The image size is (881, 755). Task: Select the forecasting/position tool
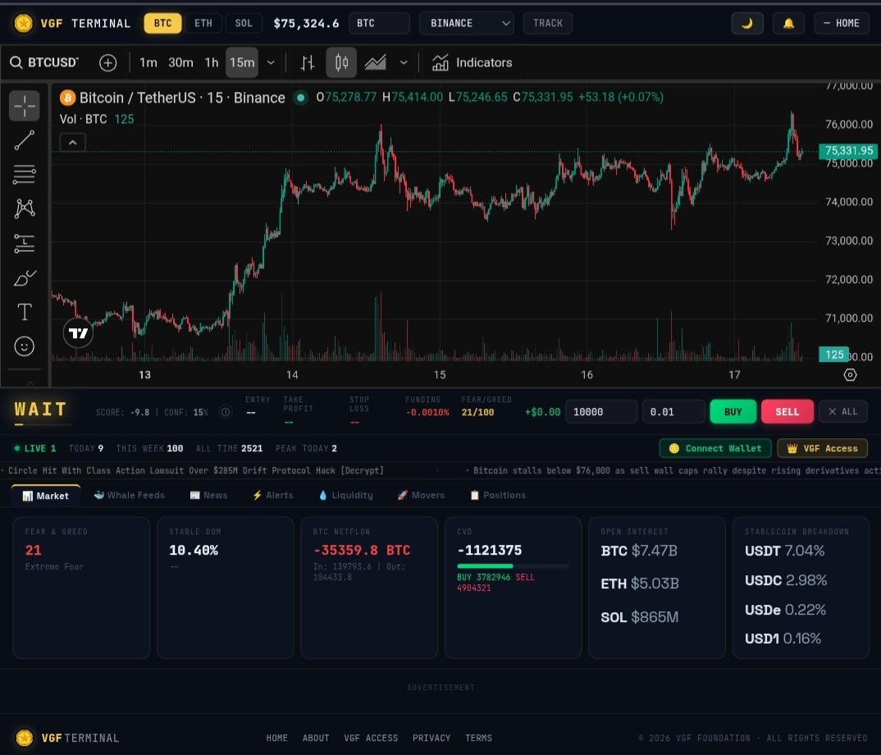click(x=24, y=244)
